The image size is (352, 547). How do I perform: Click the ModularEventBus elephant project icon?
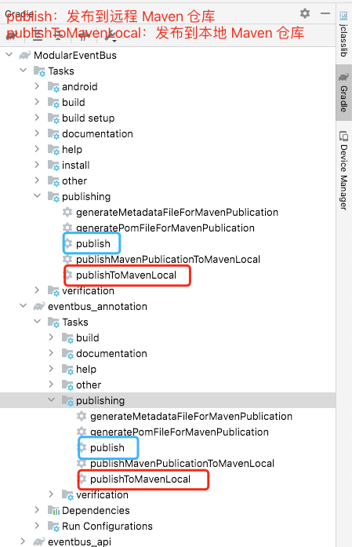pyautogui.click(x=25, y=55)
